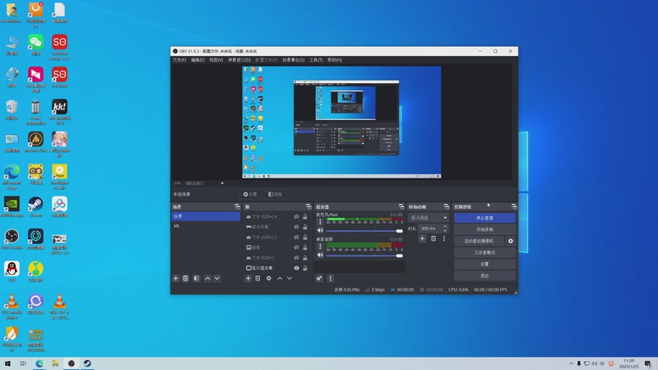This screenshot has width=658, height=370.
Task: Show the 图像 source
Action: [x=296, y=247]
